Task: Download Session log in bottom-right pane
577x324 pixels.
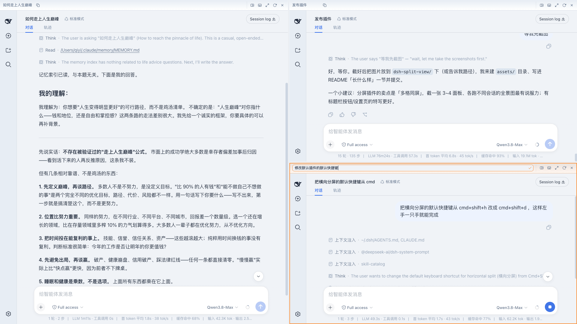Action: [x=552, y=182]
